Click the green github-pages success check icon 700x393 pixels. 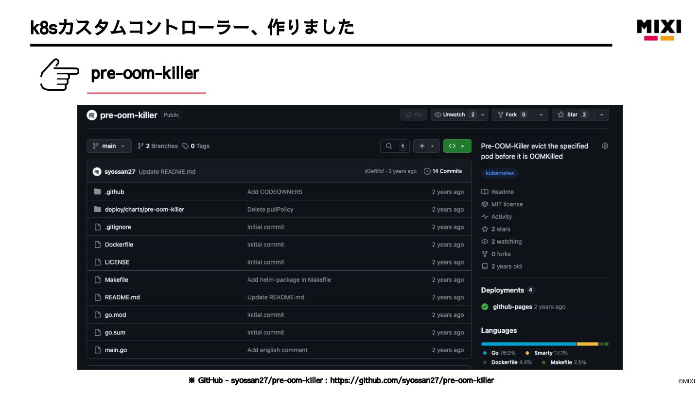[x=485, y=307]
